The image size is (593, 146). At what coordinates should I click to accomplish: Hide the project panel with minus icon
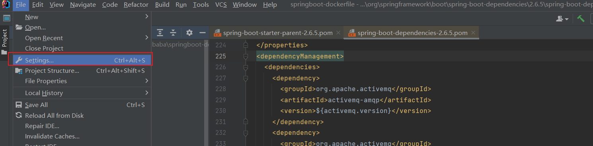202,33
